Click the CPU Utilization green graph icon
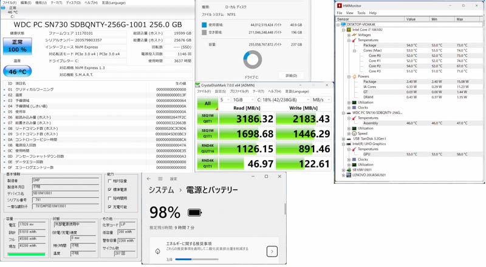The width and height of the screenshot is (486, 267). tap(354, 103)
